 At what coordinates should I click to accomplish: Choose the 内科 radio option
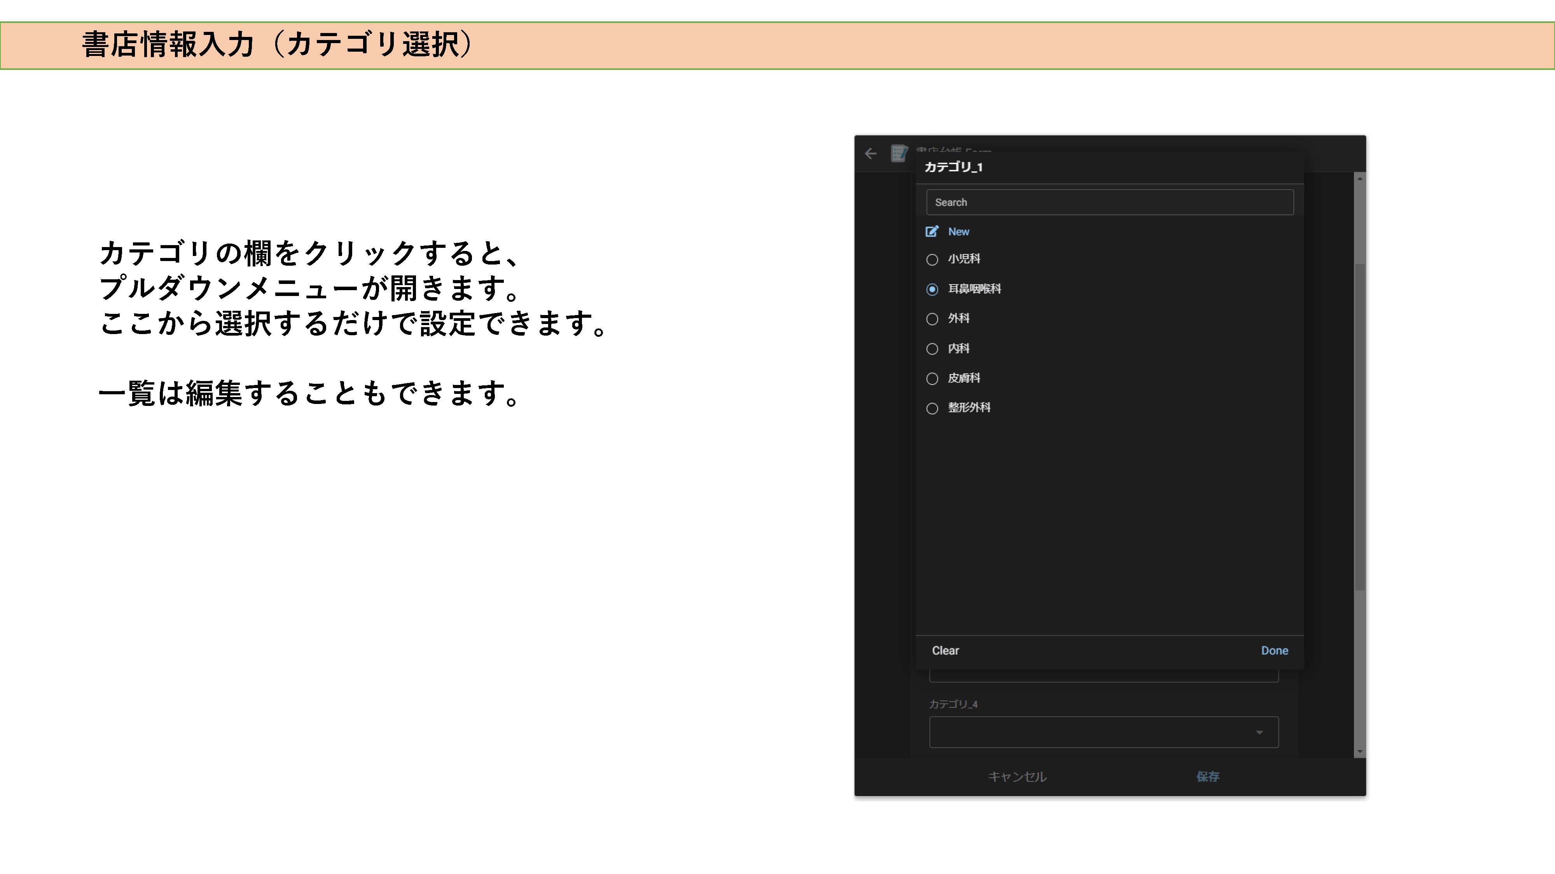(x=932, y=349)
